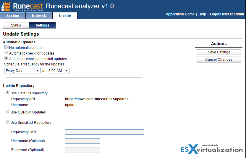Click the default repository URL text

click(97, 99)
